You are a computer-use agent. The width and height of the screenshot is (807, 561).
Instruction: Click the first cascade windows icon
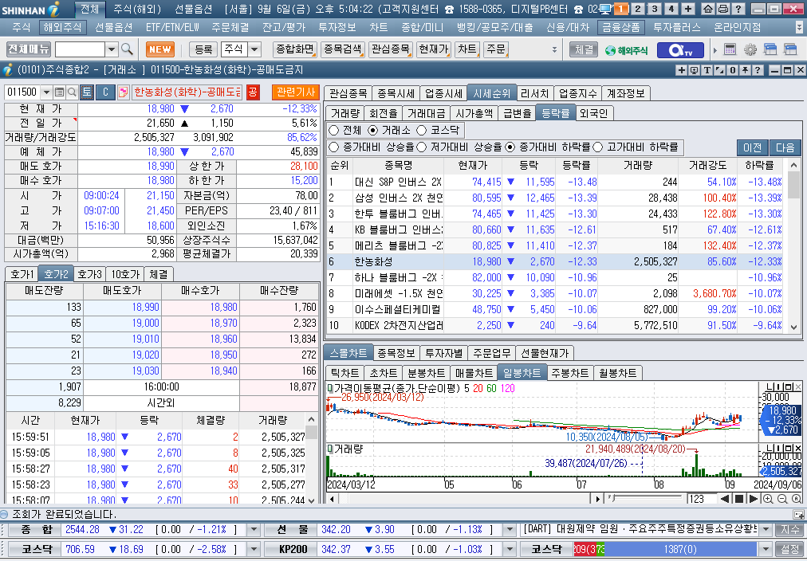coord(770,49)
